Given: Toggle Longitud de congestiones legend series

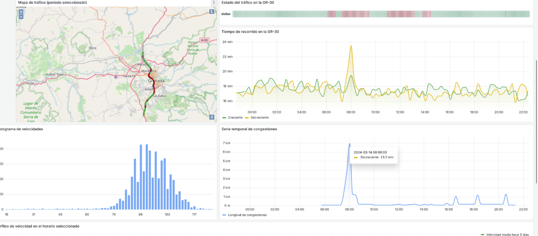Looking at the screenshot, I should pos(247,215).
